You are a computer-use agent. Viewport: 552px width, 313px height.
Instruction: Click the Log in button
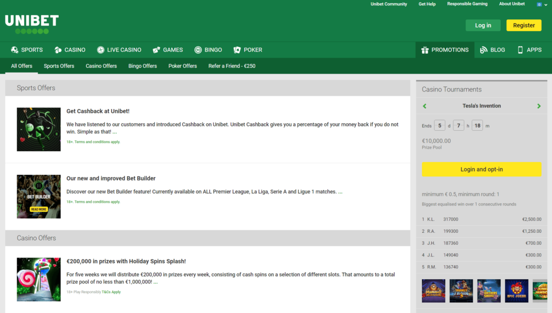tap(483, 25)
